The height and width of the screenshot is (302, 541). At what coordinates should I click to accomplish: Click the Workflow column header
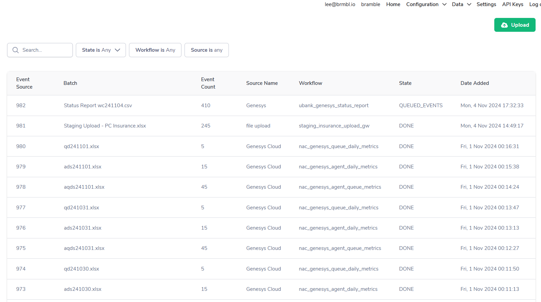click(x=310, y=83)
